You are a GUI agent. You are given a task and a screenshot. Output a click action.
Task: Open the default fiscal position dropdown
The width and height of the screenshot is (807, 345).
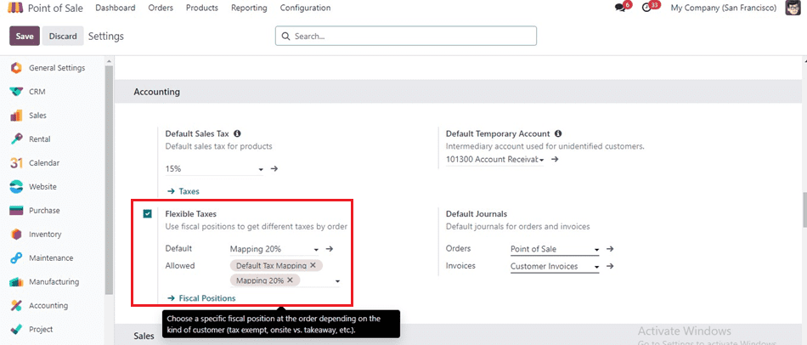click(x=316, y=249)
